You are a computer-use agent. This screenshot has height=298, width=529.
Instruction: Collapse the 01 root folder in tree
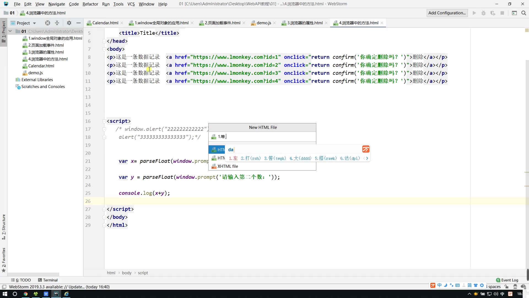tap(10, 31)
